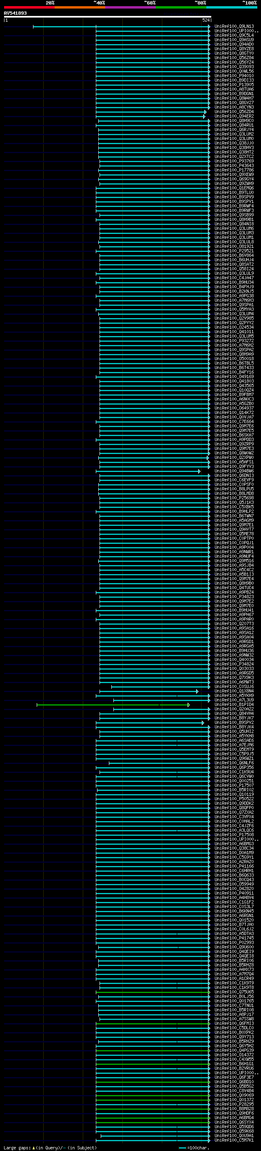Screen dimensions: 261x1151
Task: Open hit UniRef100_Q8H9C0
Action: tap(234, 120)
